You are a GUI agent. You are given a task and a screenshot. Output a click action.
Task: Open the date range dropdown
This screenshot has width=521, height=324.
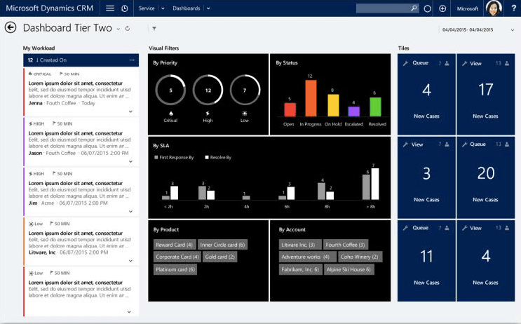coord(512,29)
